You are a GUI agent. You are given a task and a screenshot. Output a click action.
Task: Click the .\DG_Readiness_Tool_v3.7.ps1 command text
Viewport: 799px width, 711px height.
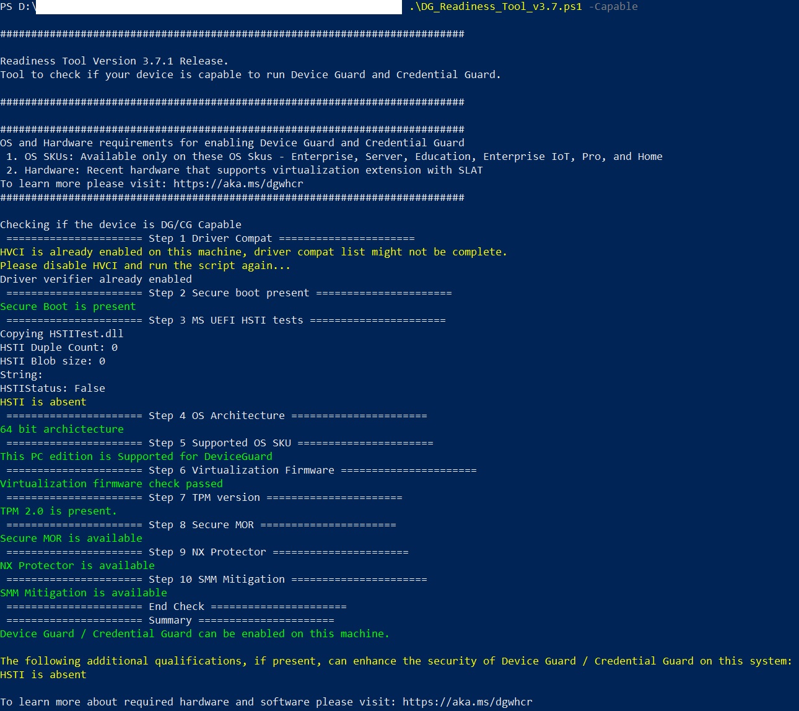click(496, 7)
